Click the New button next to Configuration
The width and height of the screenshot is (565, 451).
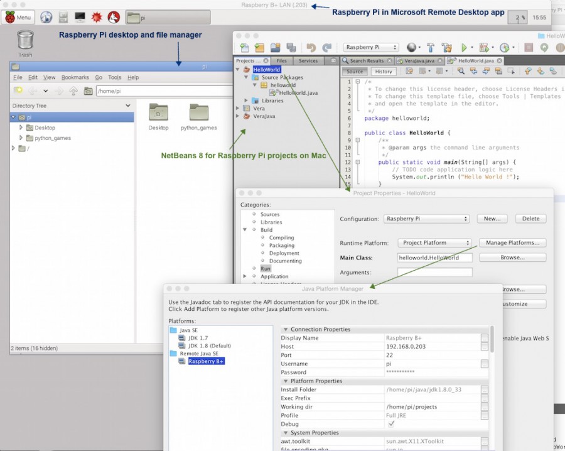(492, 219)
